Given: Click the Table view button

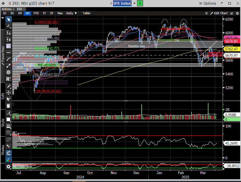Looking at the screenshot, I should point(86,13).
